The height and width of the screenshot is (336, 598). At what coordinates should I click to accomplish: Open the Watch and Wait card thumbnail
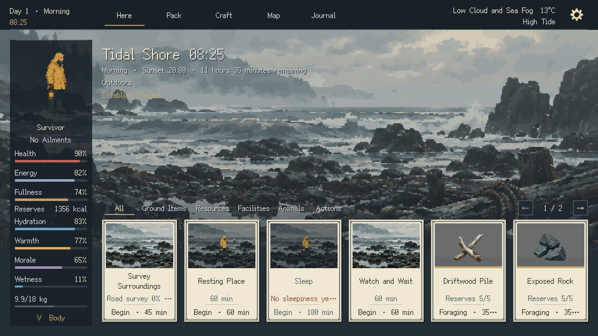[386, 245]
